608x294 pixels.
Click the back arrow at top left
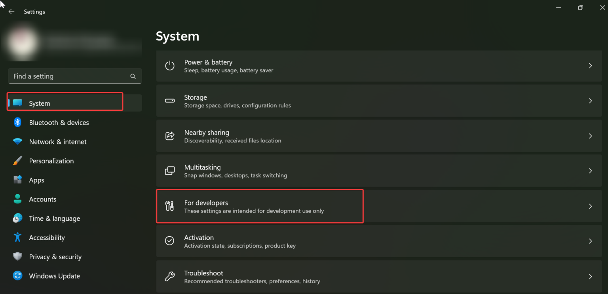pyautogui.click(x=11, y=11)
